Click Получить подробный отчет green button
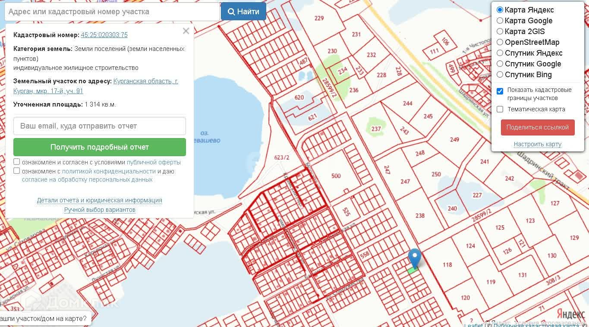The height and width of the screenshot is (327, 589). point(100,147)
